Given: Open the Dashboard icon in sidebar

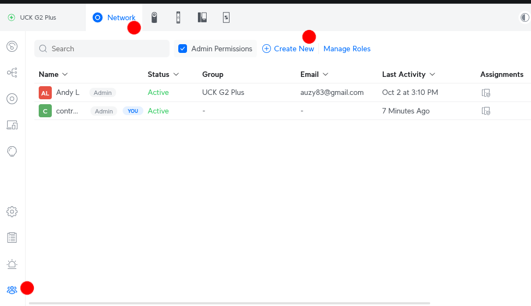Looking at the screenshot, I should (12, 46).
